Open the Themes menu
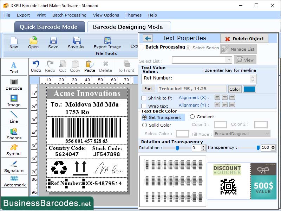The image size is (281, 211). click(x=133, y=15)
